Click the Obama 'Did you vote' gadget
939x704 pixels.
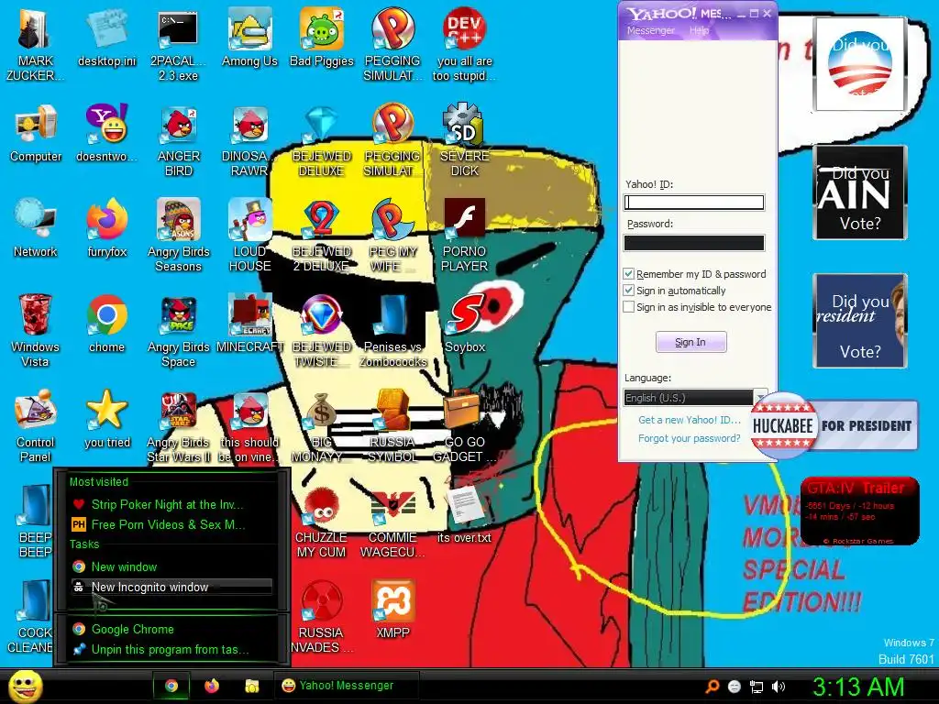coord(860,64)
